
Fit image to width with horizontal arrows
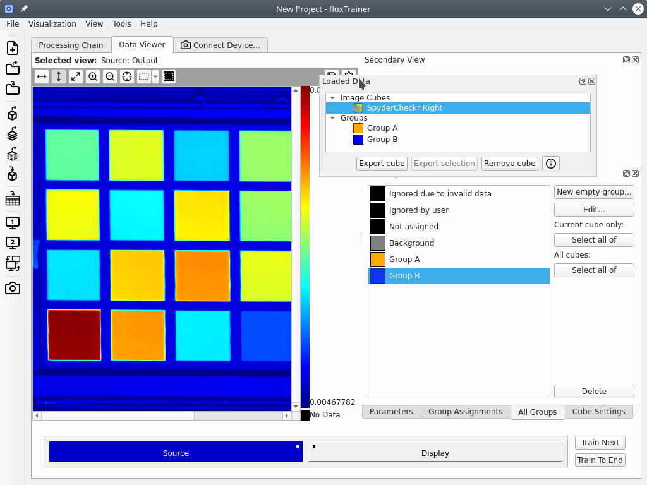pyautogui.click(x=42, y=76)
